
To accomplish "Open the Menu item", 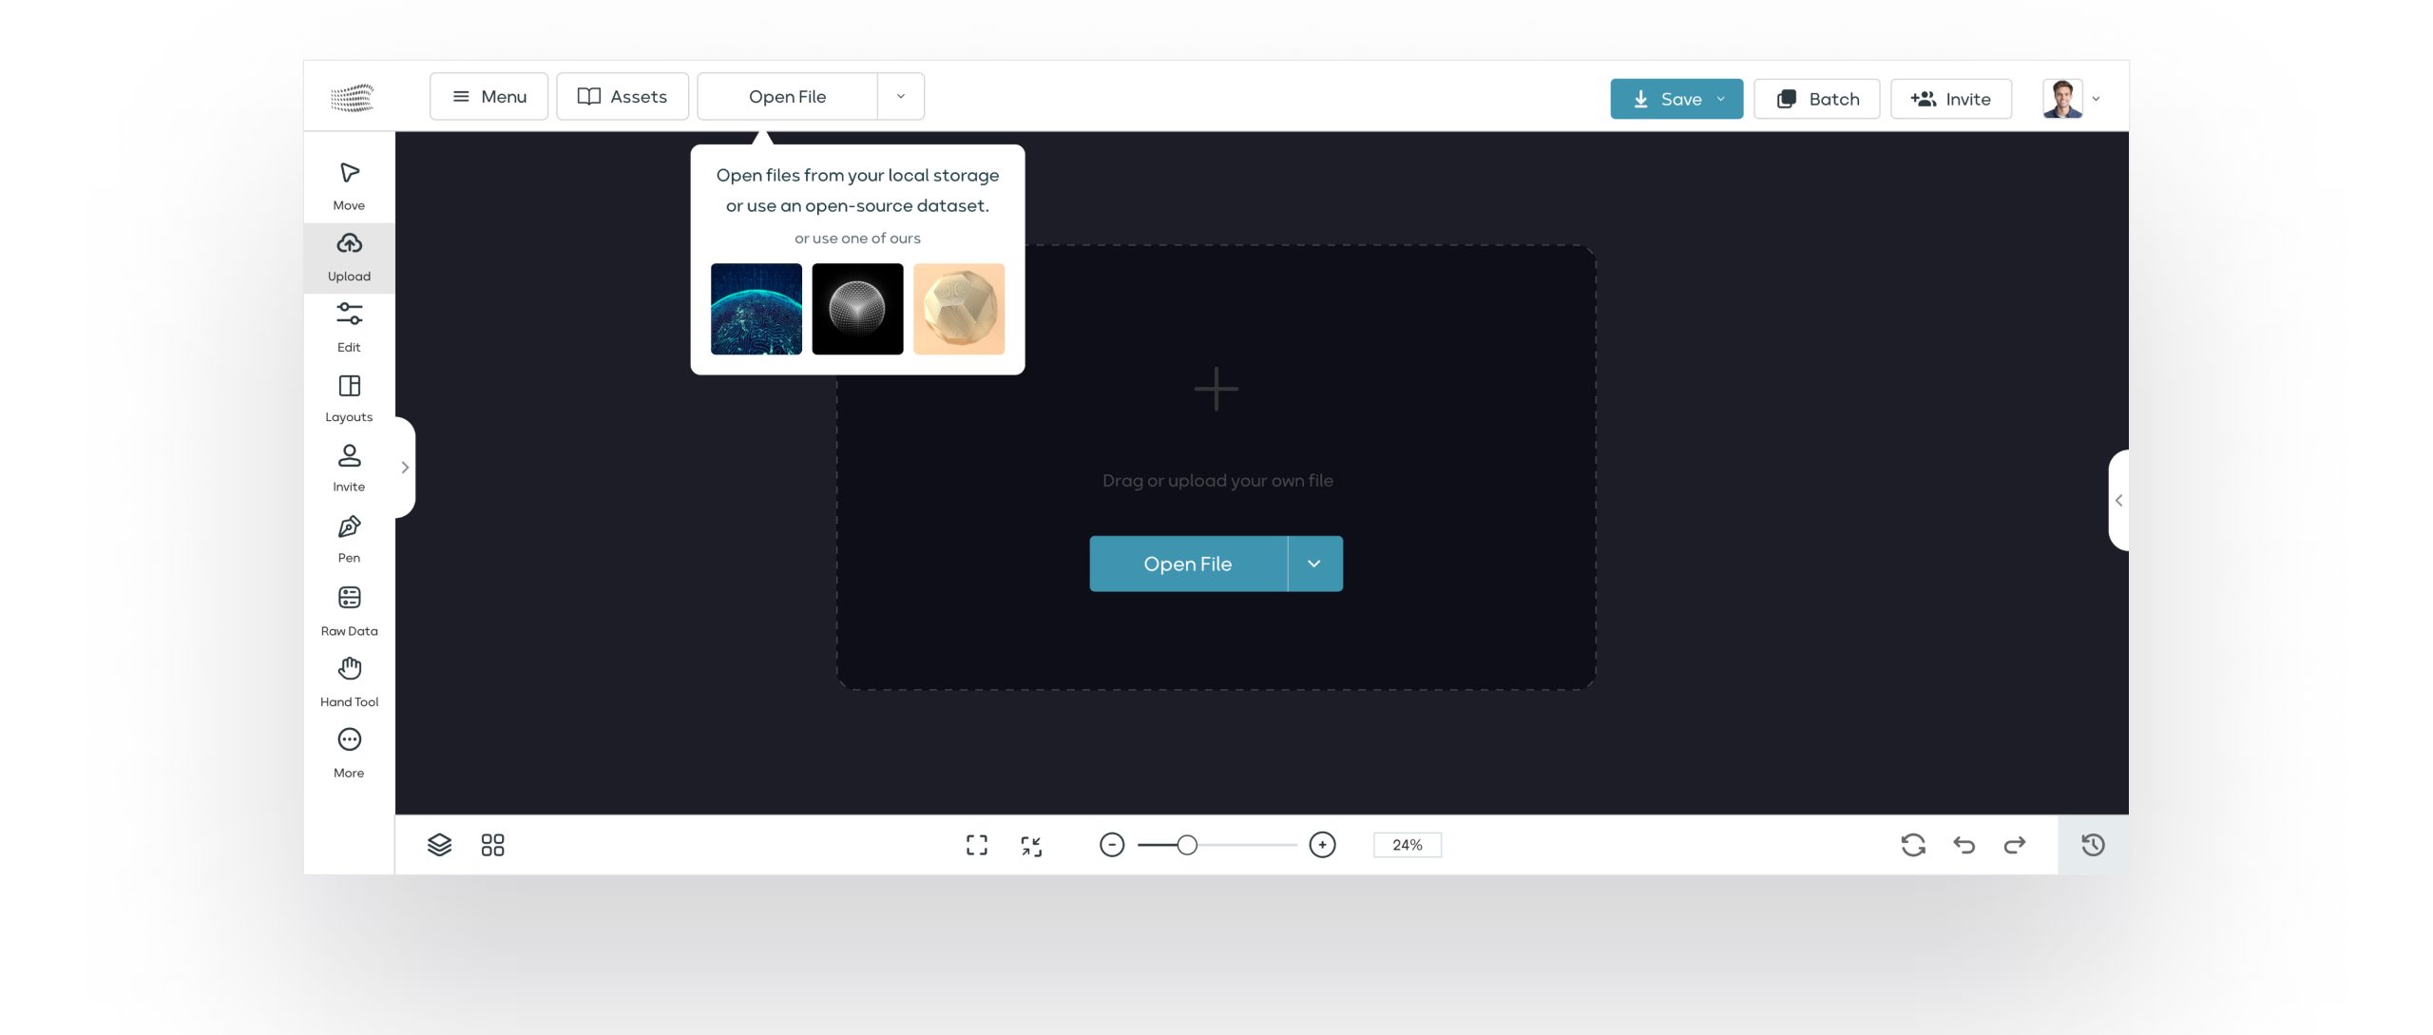I will [x=489, y=96].
